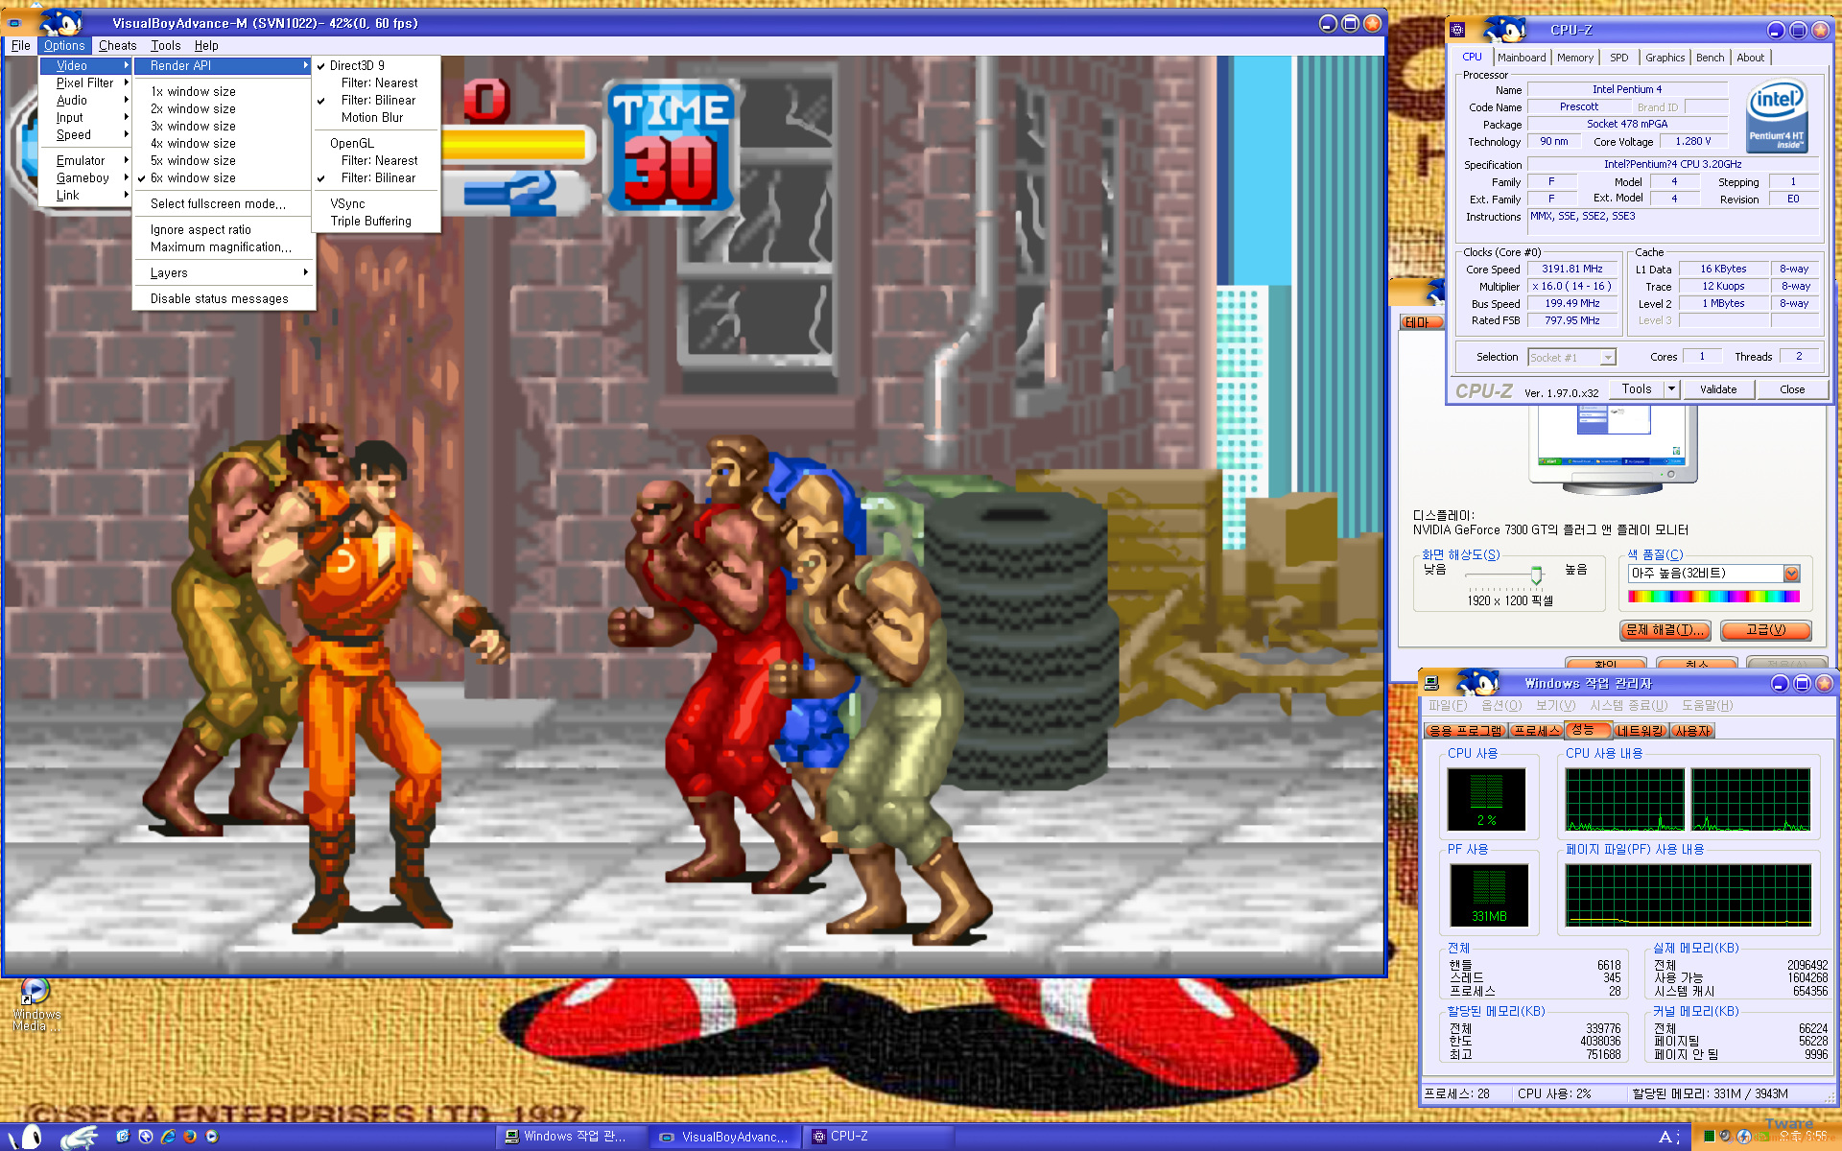1842x1151 pixels.
Task: Click the Validate button in CPU-Z
Action: click(1717, 389)
